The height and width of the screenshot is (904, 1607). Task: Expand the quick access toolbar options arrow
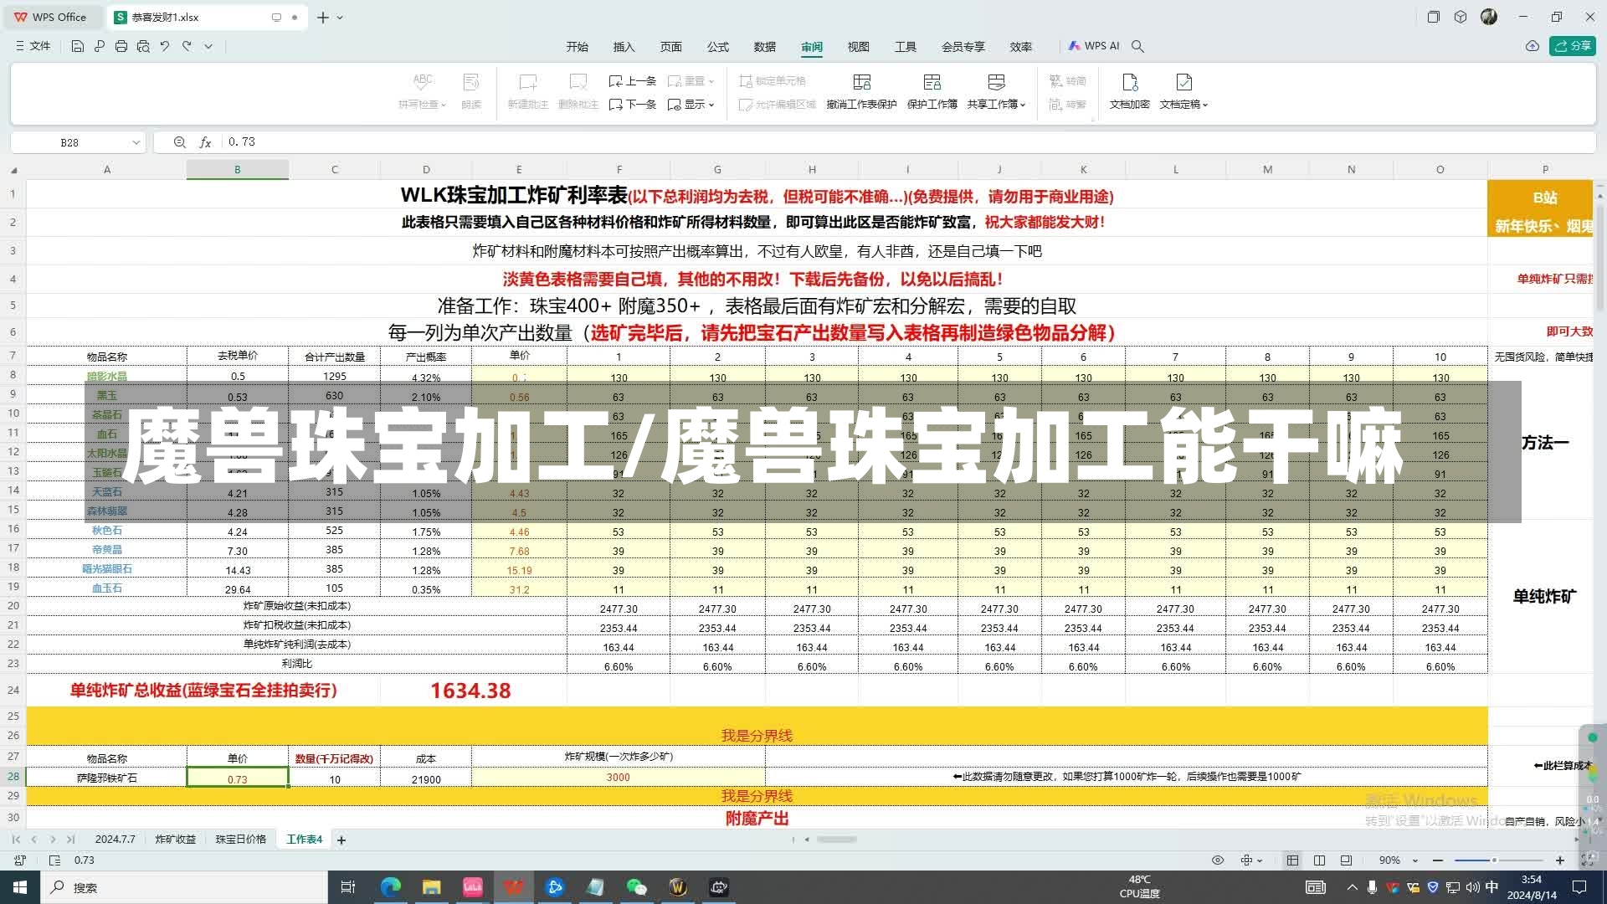click(208, 46)
